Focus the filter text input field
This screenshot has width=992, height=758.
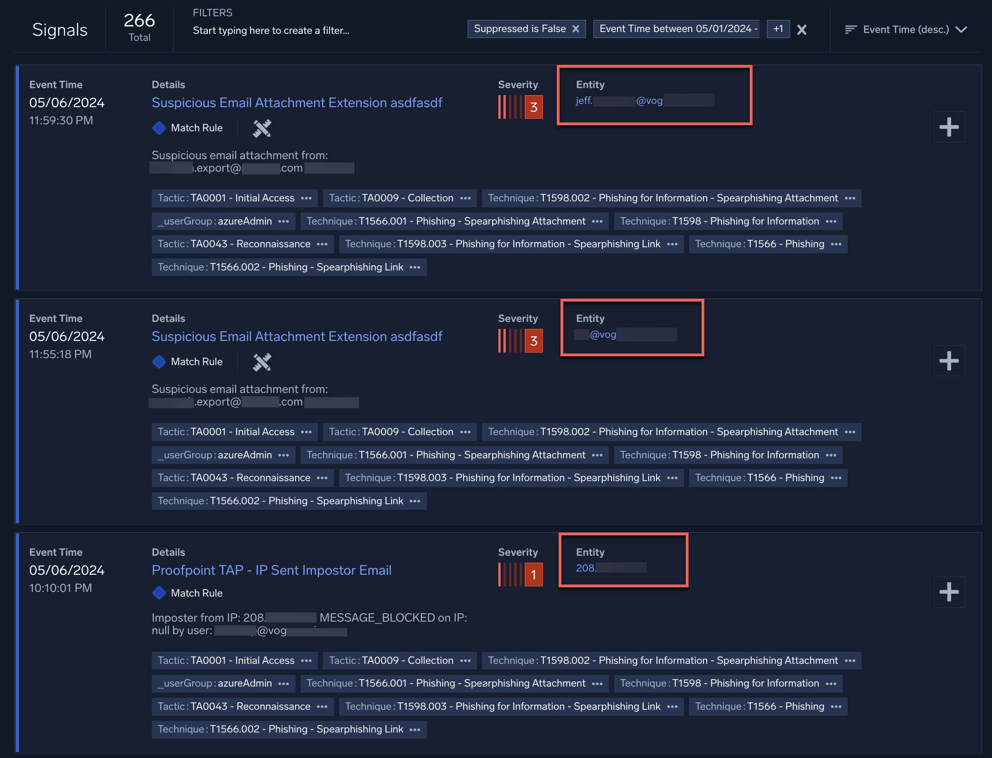pos(271,31)
